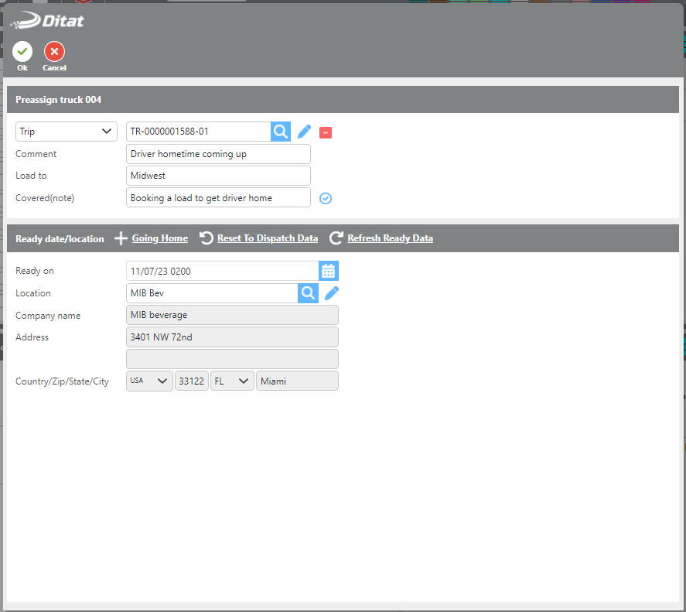686x612 pixels.
Task: Search for trip using magnifier icon
Action: click(281, 132)
